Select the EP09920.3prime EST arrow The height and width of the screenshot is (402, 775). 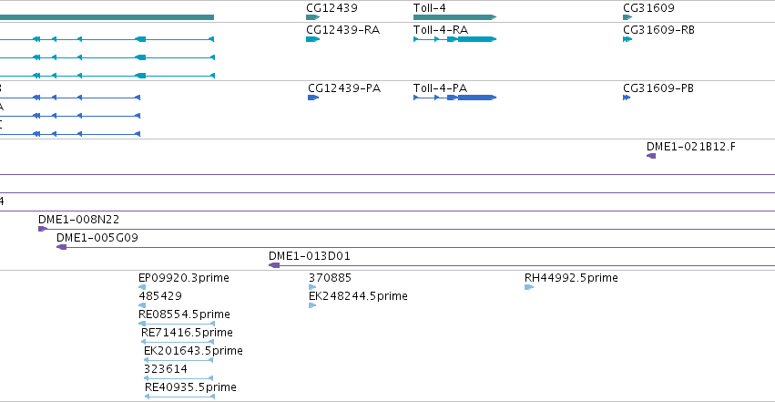142,287
